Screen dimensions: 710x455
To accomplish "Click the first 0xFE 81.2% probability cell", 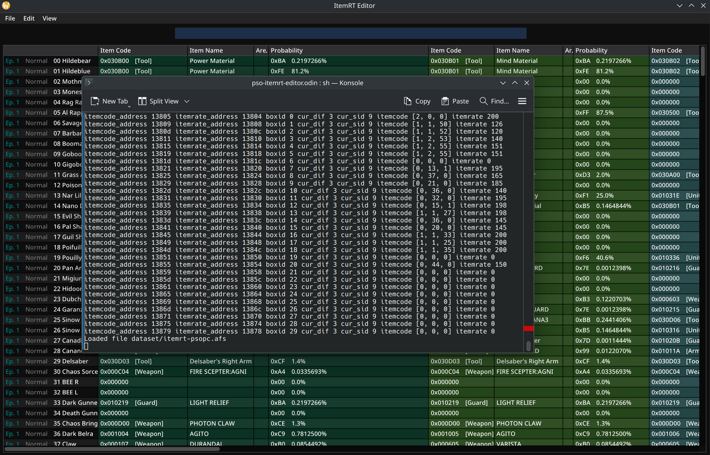I will 349,71.
